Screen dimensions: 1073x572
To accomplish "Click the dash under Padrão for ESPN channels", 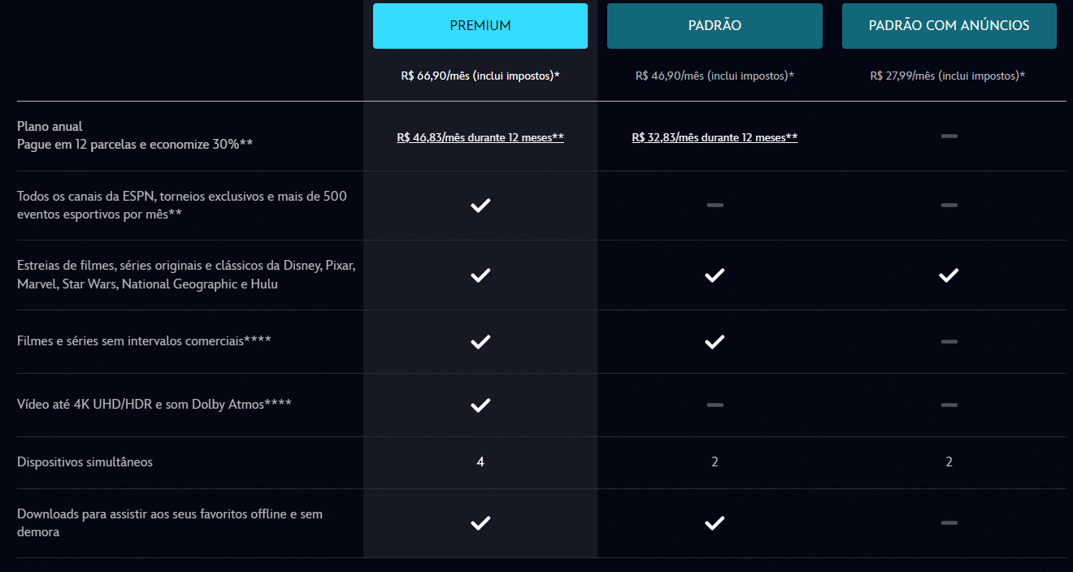I will coord(714,206).
